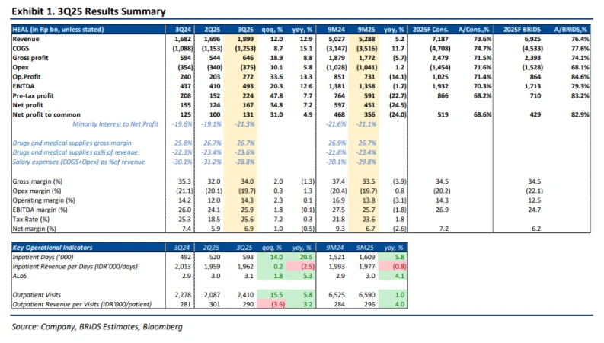The height and width of the screenshot is (343, 604).
Task: Select the EBITDA margin (%) row label
Action: point(43,210)
